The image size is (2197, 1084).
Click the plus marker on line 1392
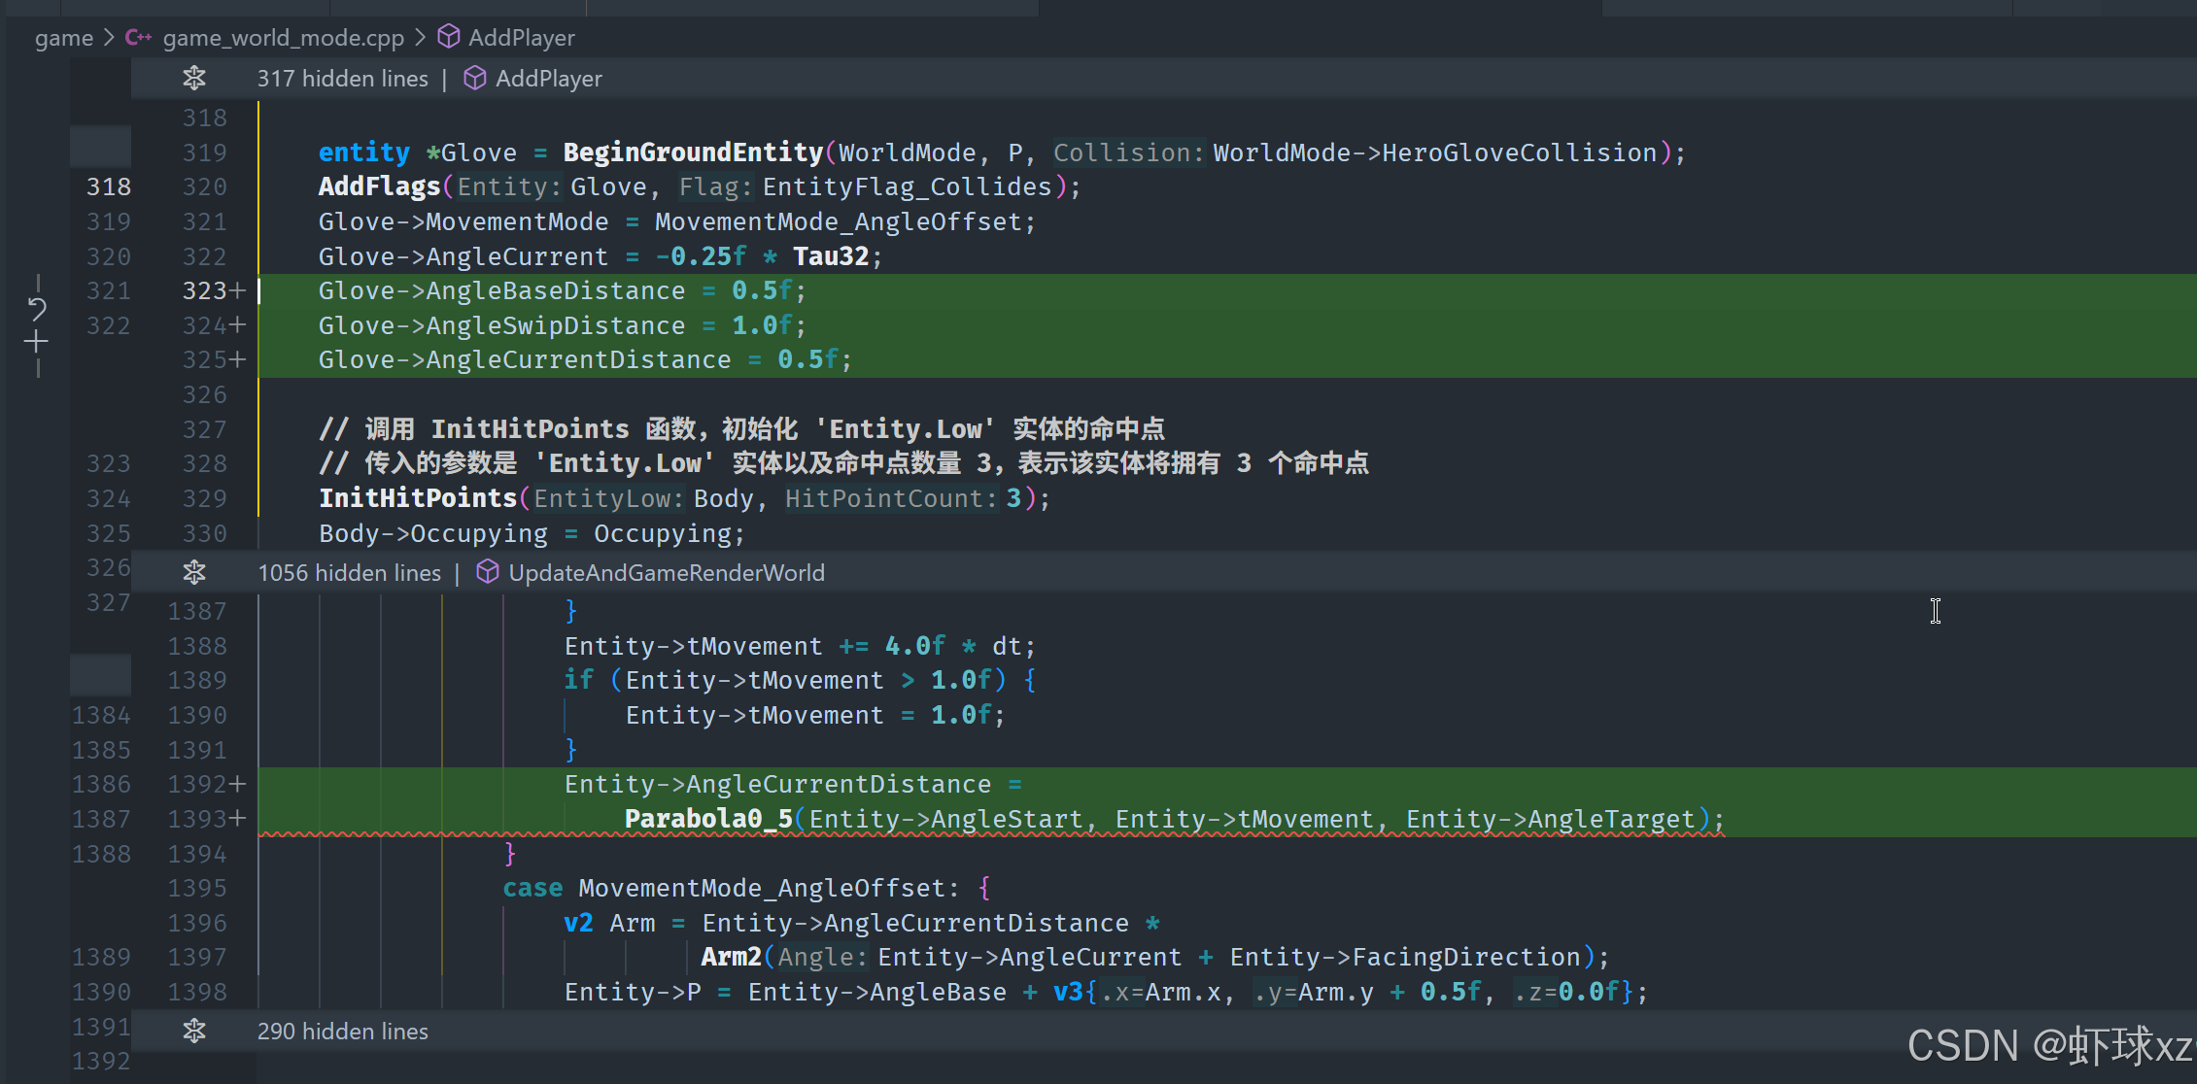[x=237, y=784]
